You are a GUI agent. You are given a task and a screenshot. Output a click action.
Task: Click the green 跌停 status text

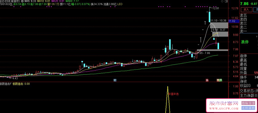pos(245,42)
